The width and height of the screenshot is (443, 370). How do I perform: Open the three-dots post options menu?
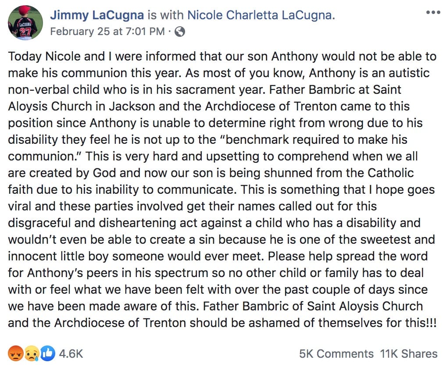(433, 12)
